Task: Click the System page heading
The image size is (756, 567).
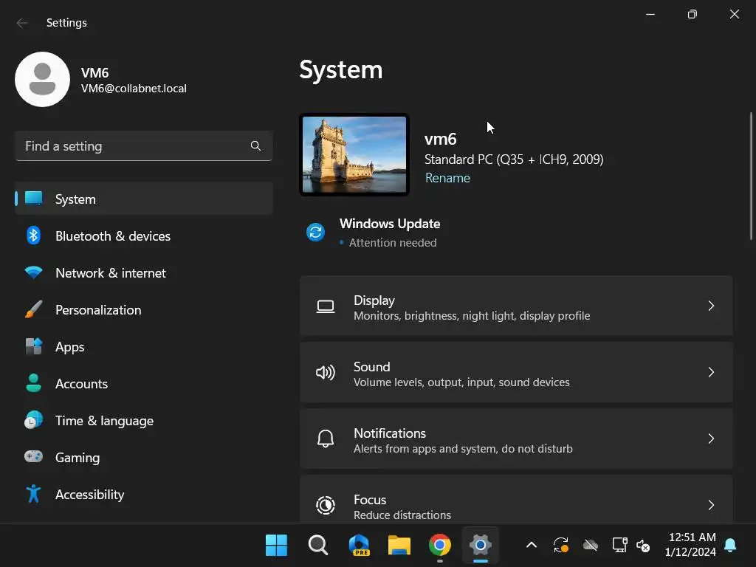Action: click(x=341, y=70)
